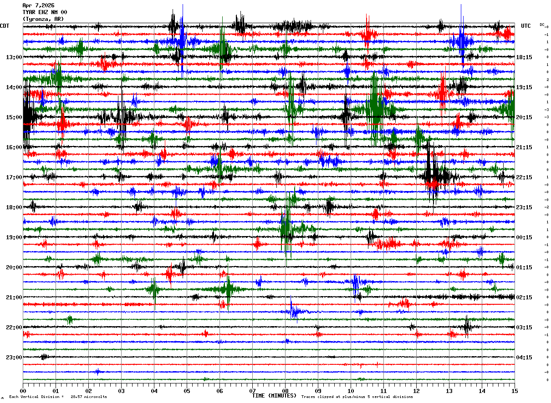Click minute tick label 03 on time axis
Viewport: 551px width, 403px height.
click(x=121, y=391)
